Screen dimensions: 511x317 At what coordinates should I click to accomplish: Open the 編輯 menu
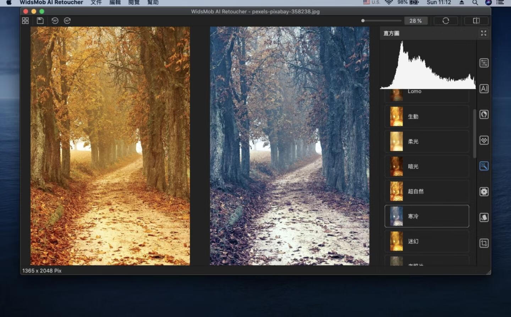(115, 2)
